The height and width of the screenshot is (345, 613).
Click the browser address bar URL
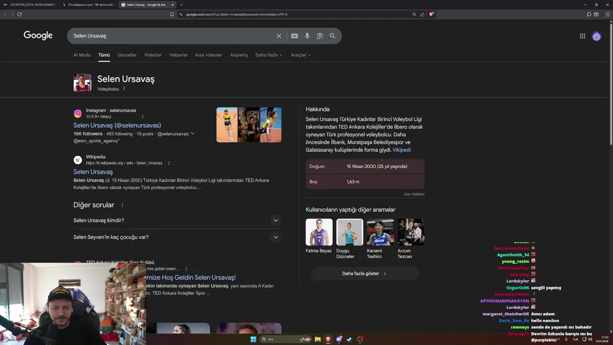click(237, 14)
